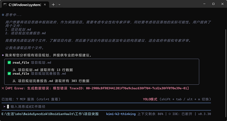
Task: Minimize the terminal window
Action: (205, 4)
